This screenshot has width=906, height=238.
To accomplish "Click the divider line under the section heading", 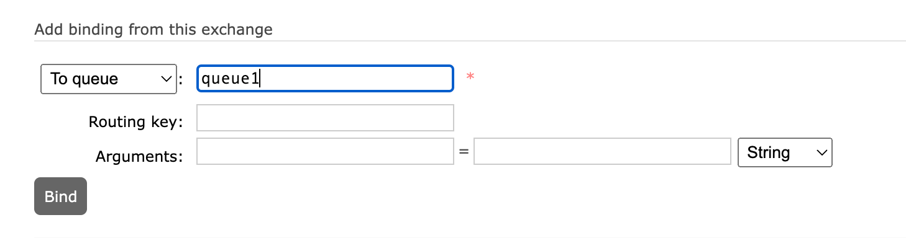I will point(470,41).
